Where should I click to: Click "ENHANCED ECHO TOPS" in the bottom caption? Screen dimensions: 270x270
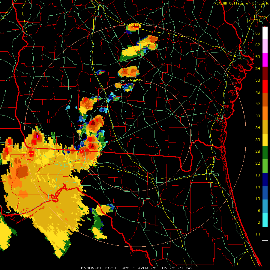click(105, 268)
